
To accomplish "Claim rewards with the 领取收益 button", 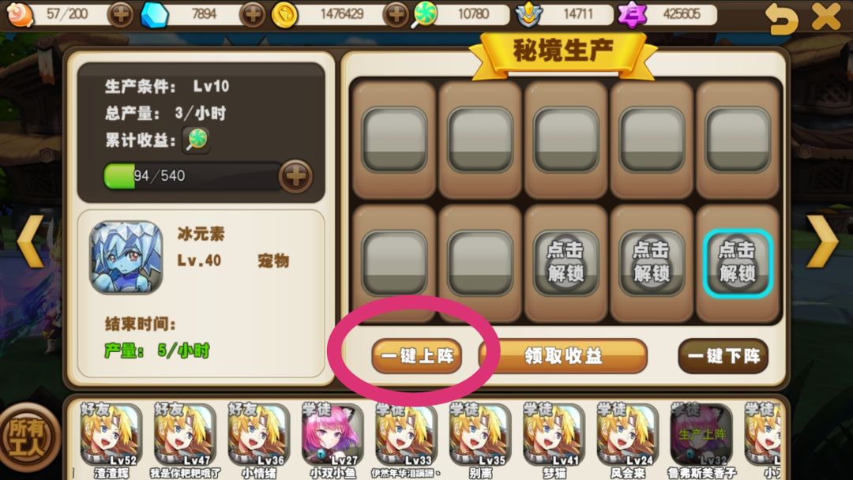I will point(563,356).
